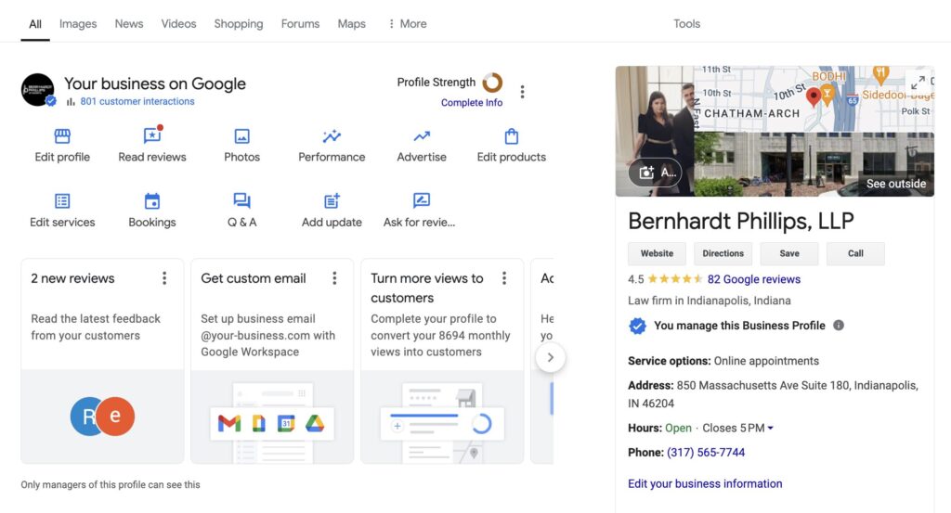Click the reviewer avatars R and e
Viewport: 951px width, 513px height.
(x=102, y=417)
